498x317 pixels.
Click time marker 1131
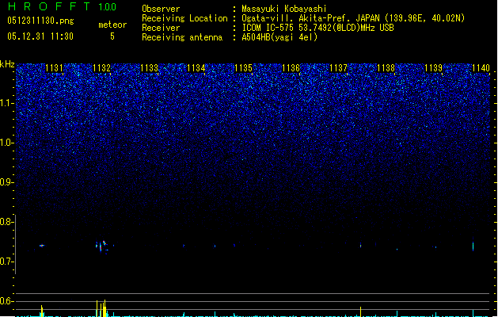[55, 68]
